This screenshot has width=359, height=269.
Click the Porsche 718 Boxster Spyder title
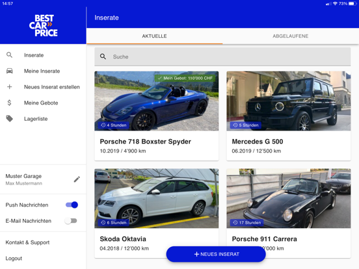[x=146, y=142]
